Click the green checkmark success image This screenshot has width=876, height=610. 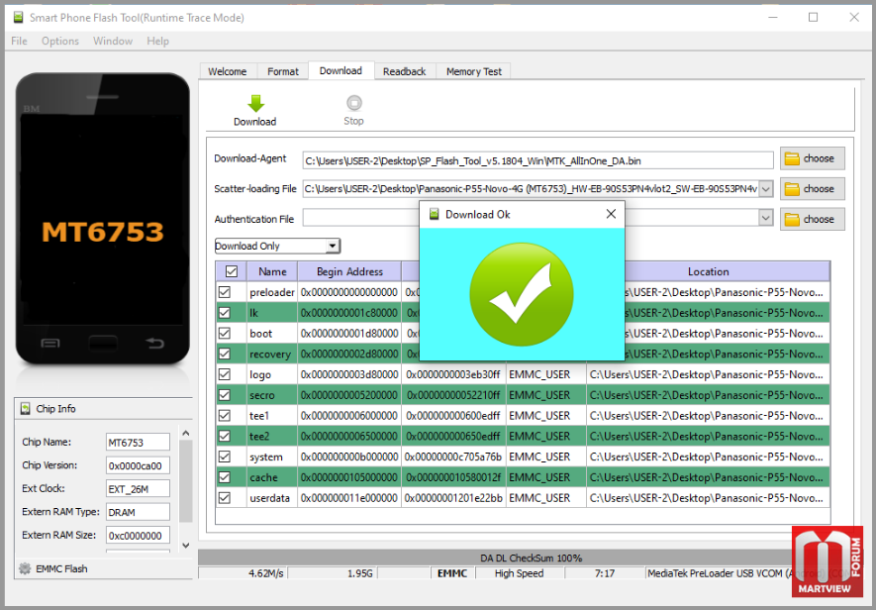(x=522, y=294)
